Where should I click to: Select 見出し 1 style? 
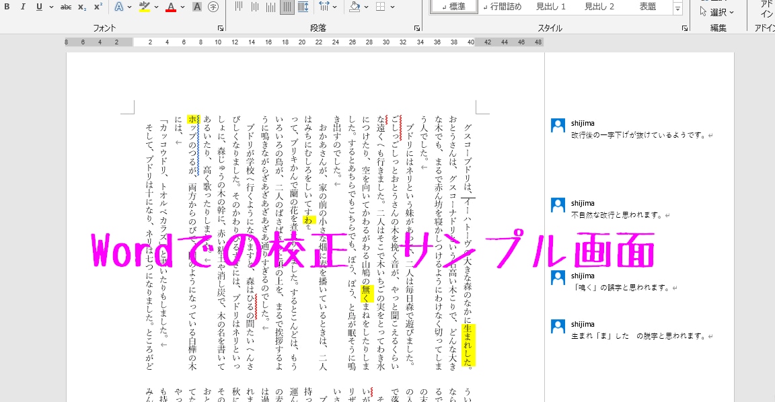click(550, 7)
